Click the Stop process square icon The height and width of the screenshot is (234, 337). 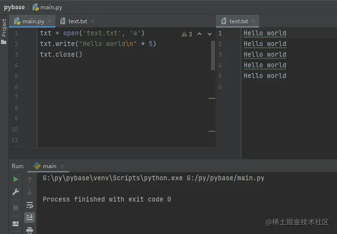tap(16, 208)
